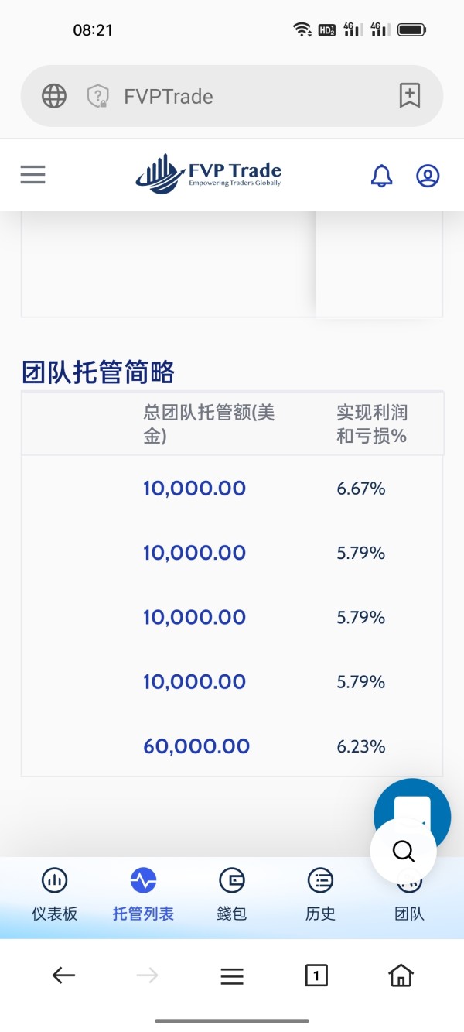The height and width of the screenshot is (1032, 464).
Task: Open the 錢包 wallet tab
Action: click(231, 896)
